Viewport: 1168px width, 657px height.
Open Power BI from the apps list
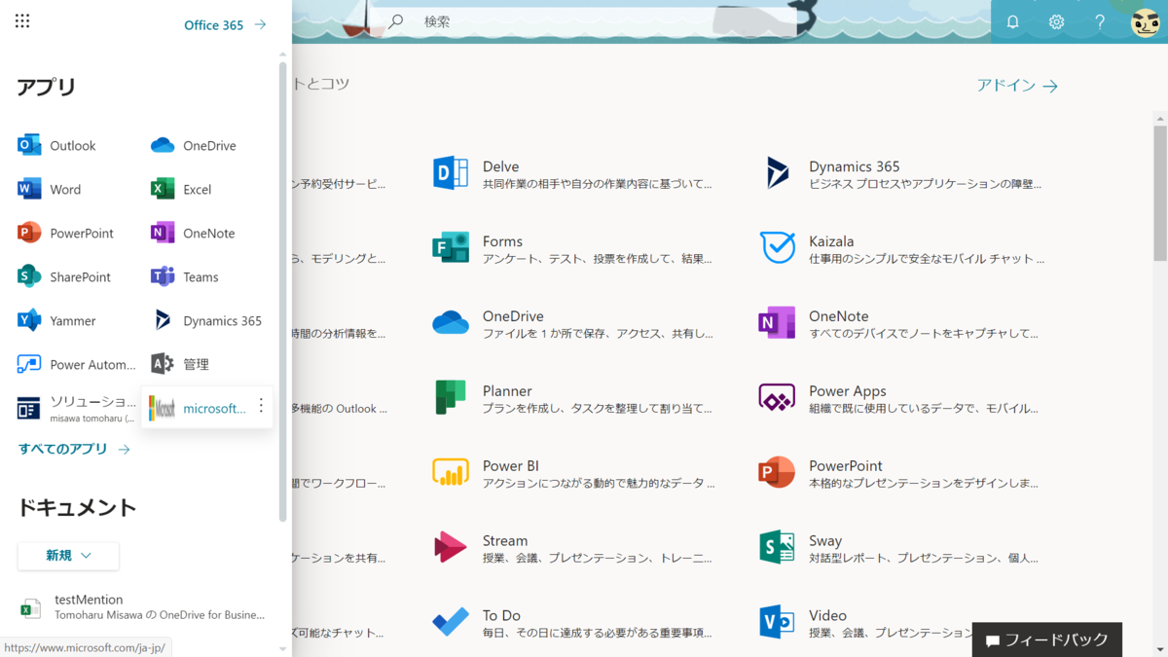pyautogui.click(x=572, y=474)
